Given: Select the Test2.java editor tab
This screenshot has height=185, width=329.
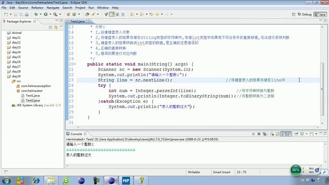Looking at the screenshot, I should [x=77, y=21].
